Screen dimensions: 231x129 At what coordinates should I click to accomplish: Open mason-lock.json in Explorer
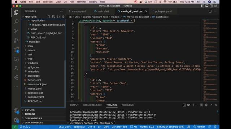click(x=37, y=84)
